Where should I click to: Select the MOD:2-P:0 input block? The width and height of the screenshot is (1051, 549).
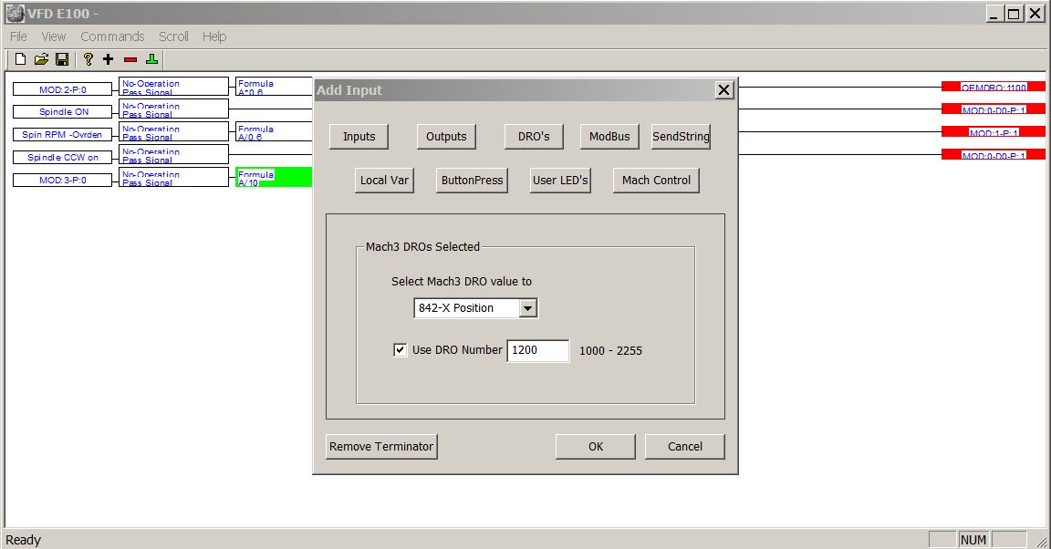click(x=62, y=89)
